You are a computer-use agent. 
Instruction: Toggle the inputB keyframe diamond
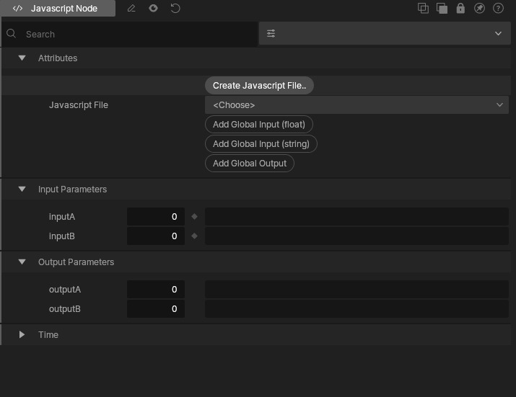tap(193, 236)
